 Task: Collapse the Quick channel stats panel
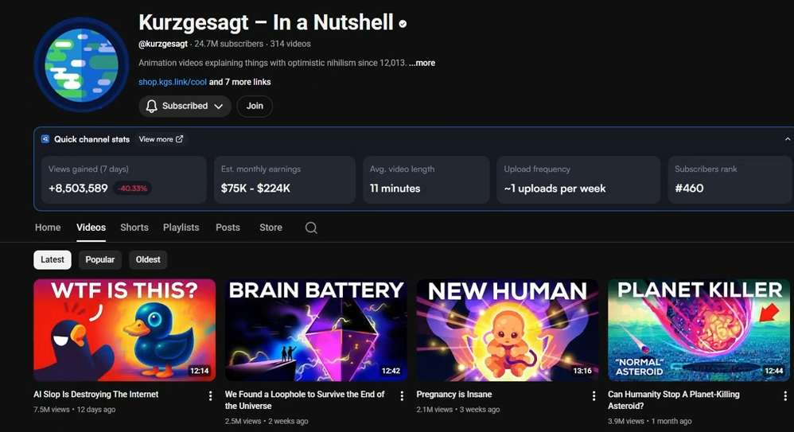pos(787,139)
